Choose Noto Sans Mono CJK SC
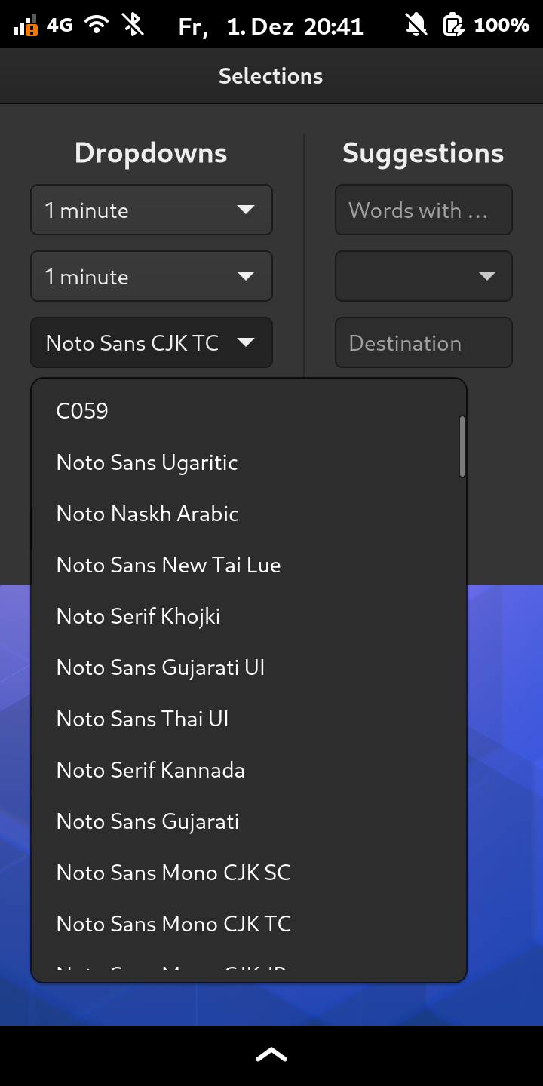The width and height of the screenshot is (543, 1086). (x=249, y=873)
